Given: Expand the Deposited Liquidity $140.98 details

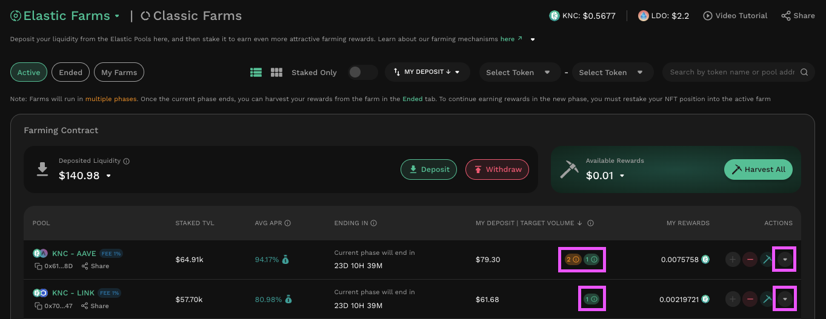Looking at the screenshot, I should click(108, 176).
